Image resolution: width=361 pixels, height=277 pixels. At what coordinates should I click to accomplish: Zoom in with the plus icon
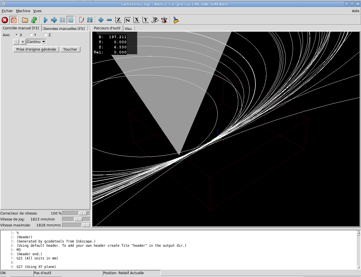(101, 20)
